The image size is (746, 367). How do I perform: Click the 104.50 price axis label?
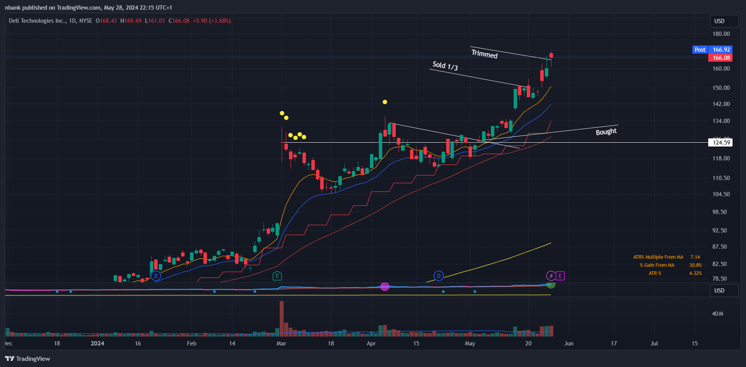pyautogui.click(x=721, y=194)
